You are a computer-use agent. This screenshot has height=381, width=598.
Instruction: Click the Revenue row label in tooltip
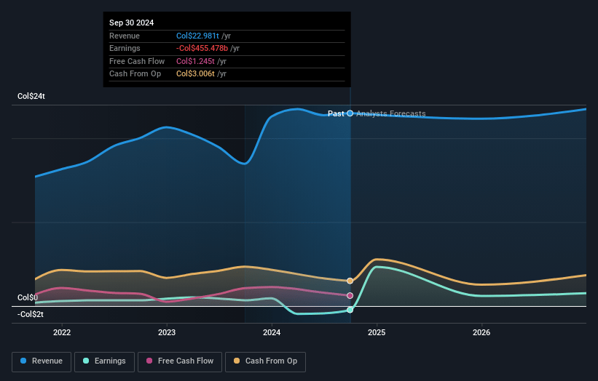point(125,36)
